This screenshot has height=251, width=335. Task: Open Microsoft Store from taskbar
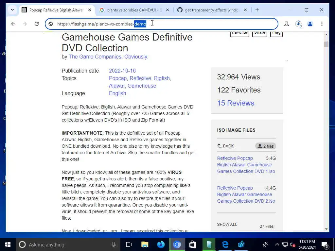coord(193,244)
